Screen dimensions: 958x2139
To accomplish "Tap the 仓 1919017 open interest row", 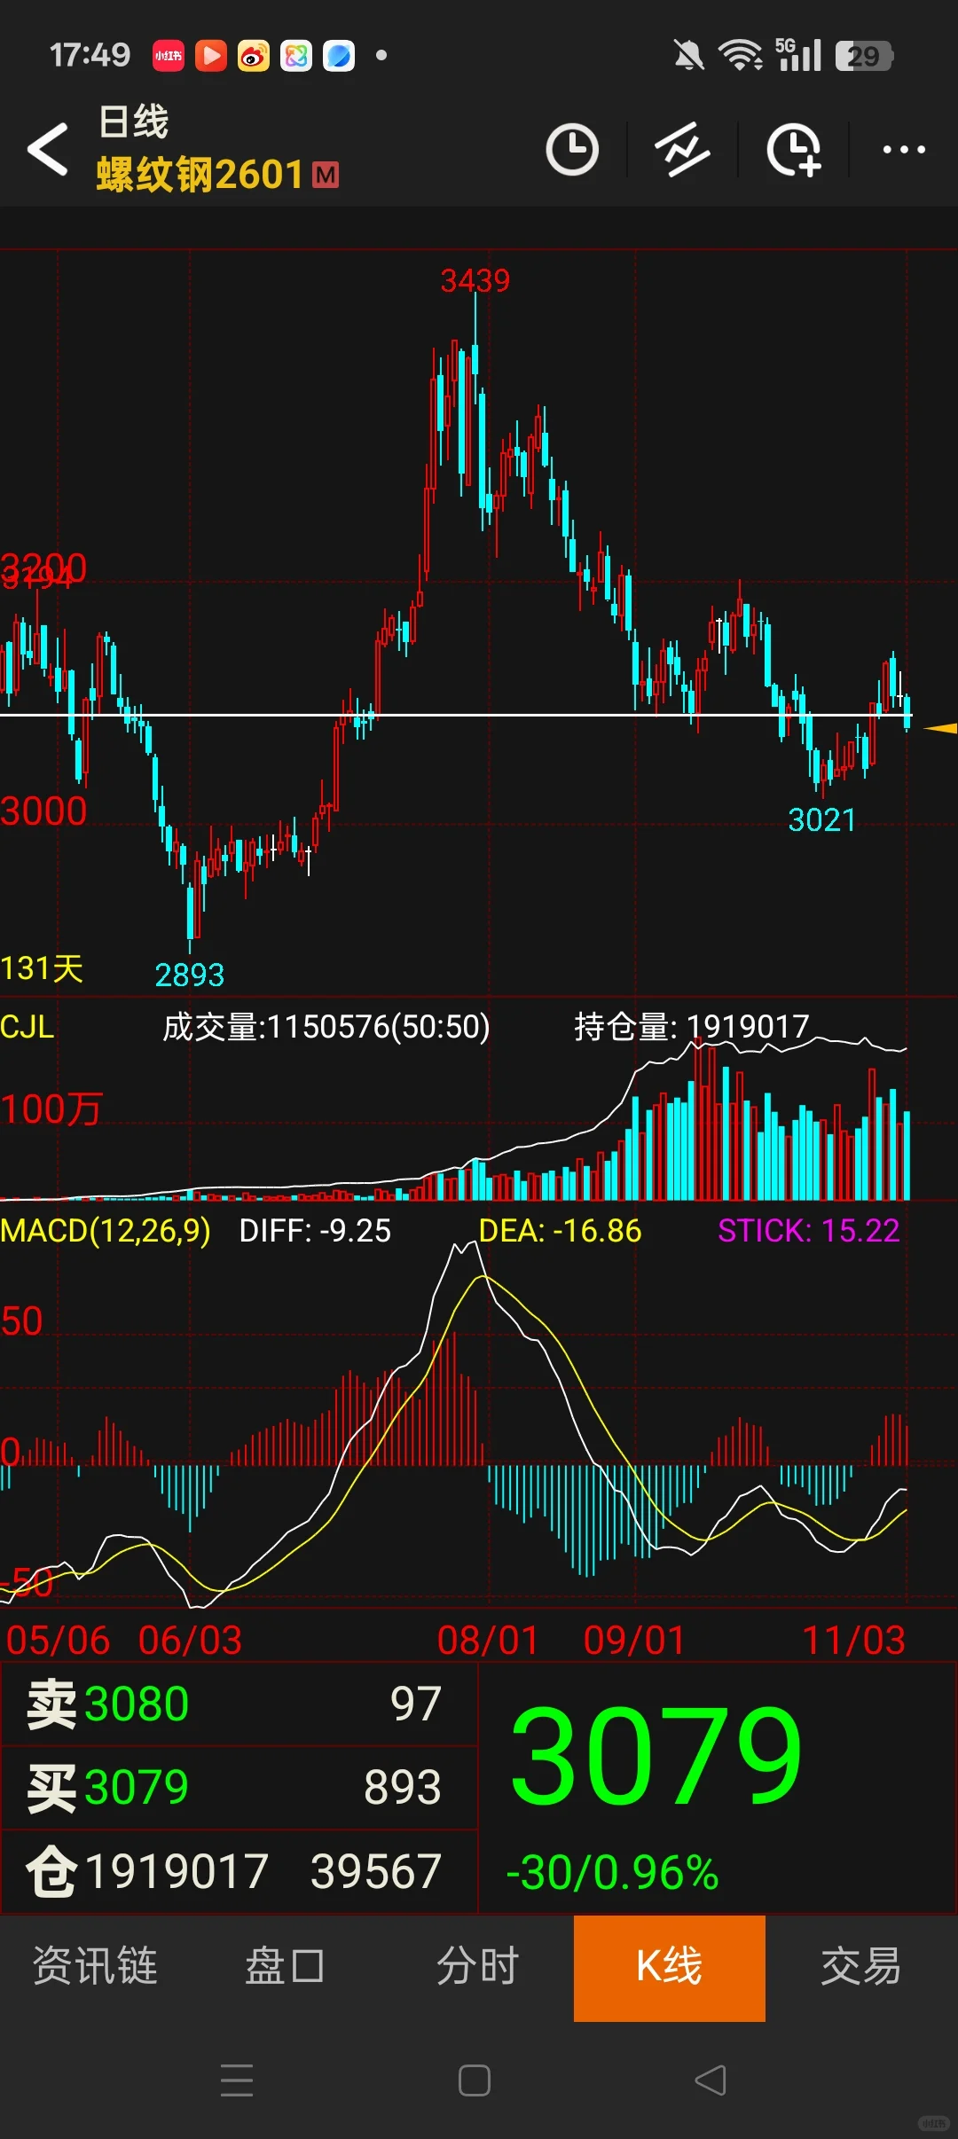I will (x=239, y=1871).
